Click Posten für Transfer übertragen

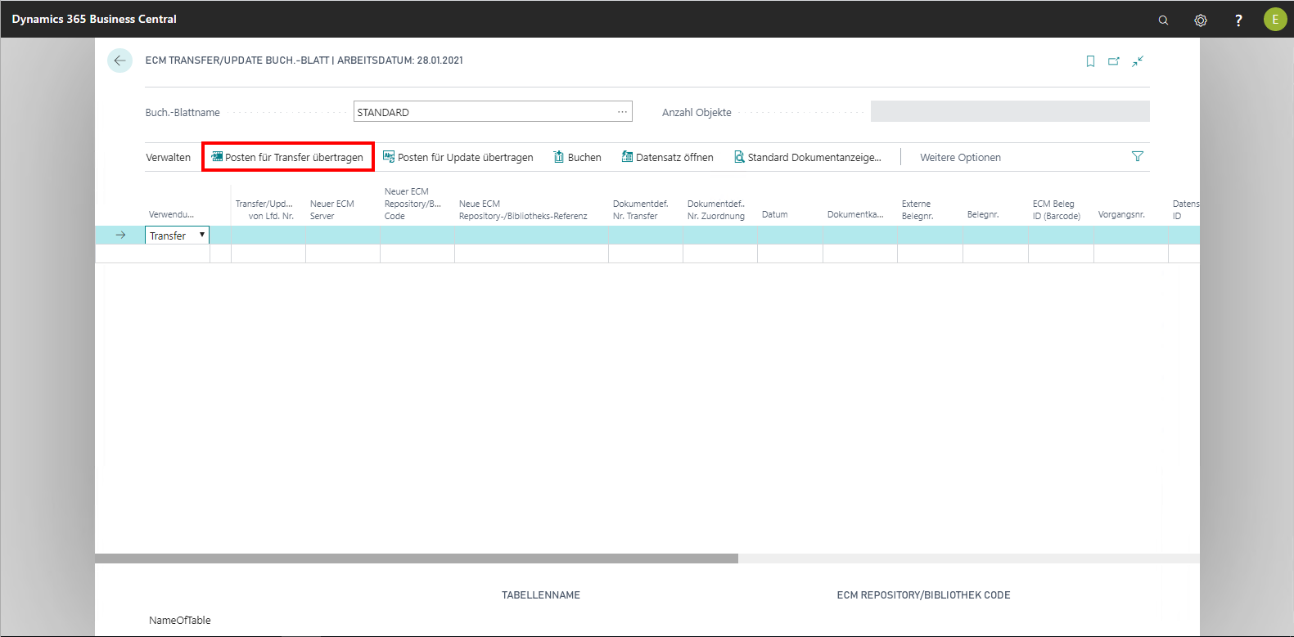(x=287, y=158)
